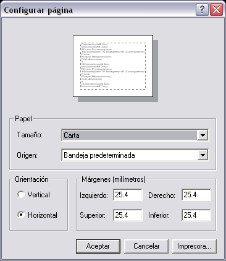
Task: Click the Izquierdo margin input field
Action: pyautogui.click(x=128, y=195)
